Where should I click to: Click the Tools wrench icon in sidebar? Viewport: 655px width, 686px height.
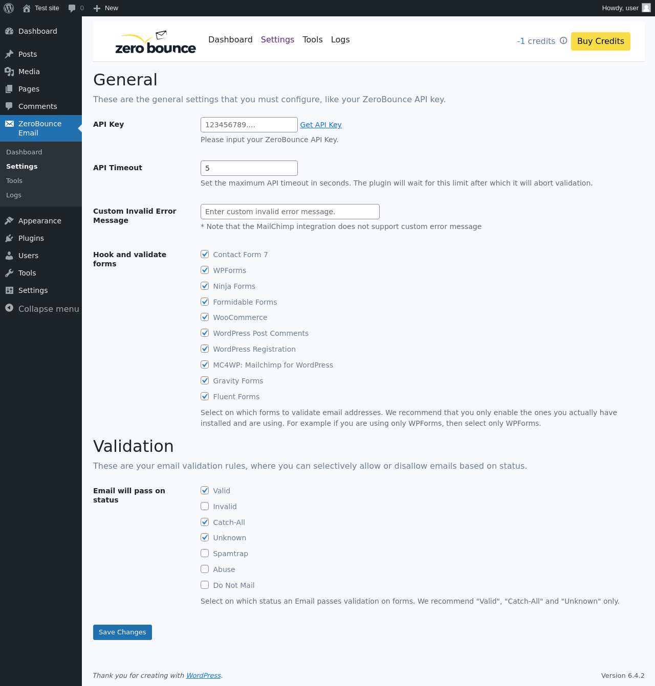click(x=9, y=273)
